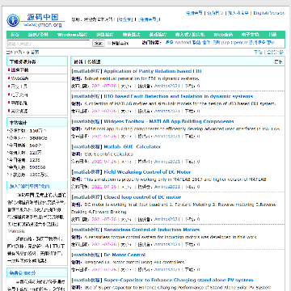Click the [matlab] tag before 'Application of Parity Relation'
This screenshot has height=291, width=291.
tap(86, 71)
